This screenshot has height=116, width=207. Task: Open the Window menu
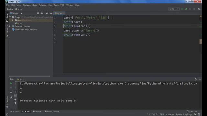(70, 5)
